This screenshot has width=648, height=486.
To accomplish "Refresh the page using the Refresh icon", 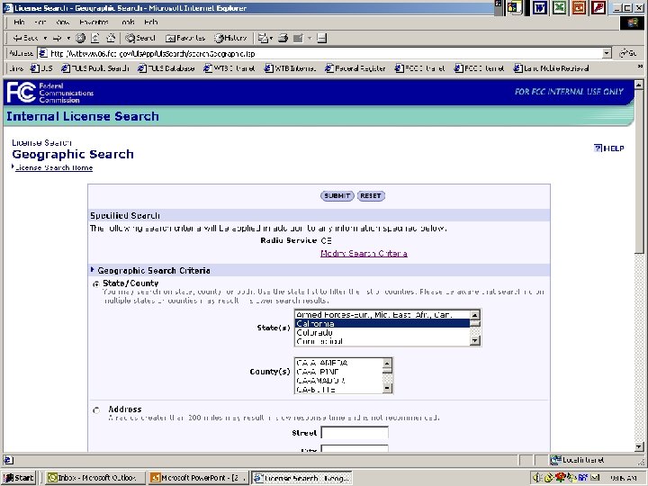I will [95, 38].
